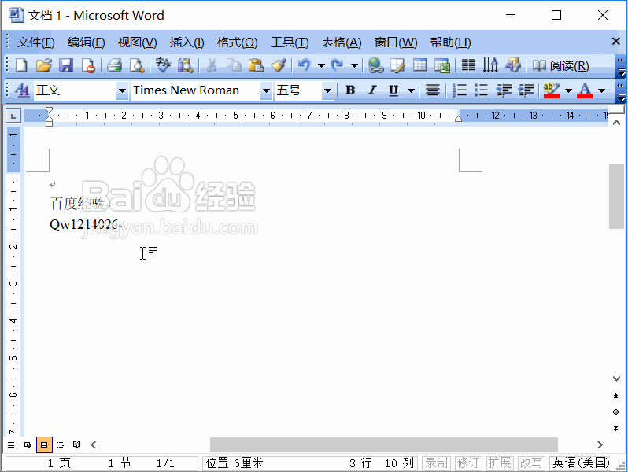Run spelling and grammar check
Image resolution: width=628 pixels, height=472 pixels.
[163, 65]
